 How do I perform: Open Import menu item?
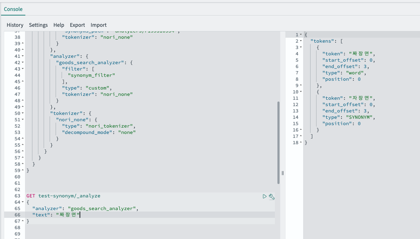coord(99,25)
